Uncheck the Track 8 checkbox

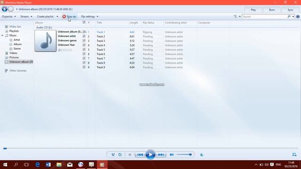click(84, 62)
